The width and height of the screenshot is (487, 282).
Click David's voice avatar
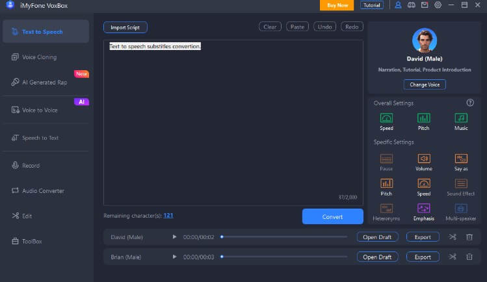(425, 40)
